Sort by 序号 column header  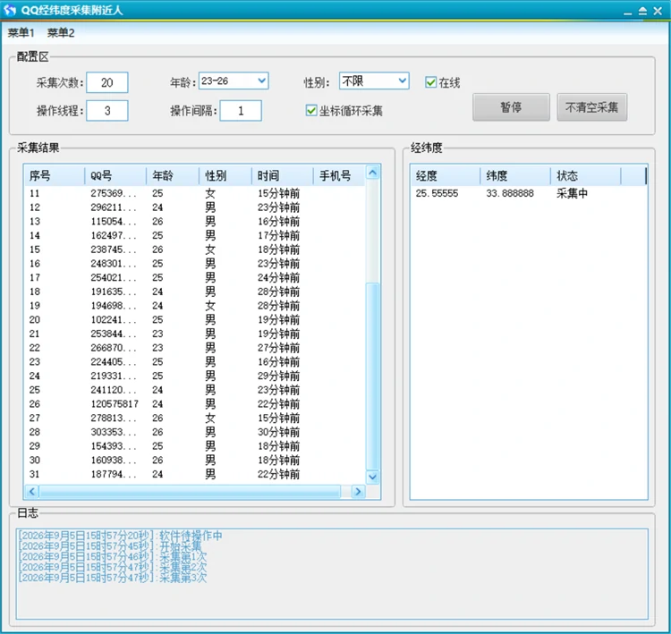coord(55,175)
